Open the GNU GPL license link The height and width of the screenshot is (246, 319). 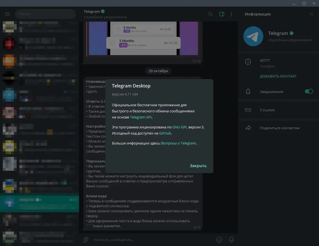[x=180, y=127]
